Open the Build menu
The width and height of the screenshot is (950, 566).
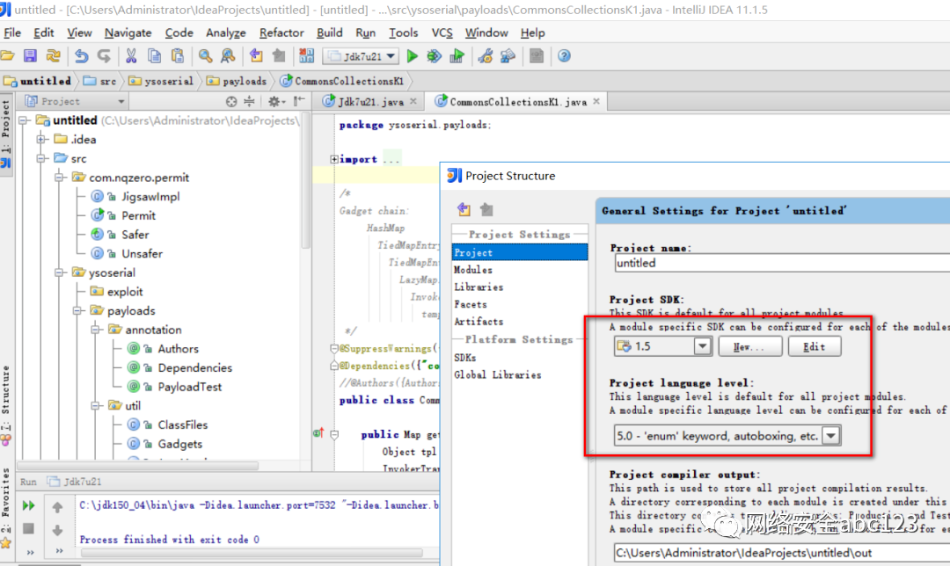(330, 33)
